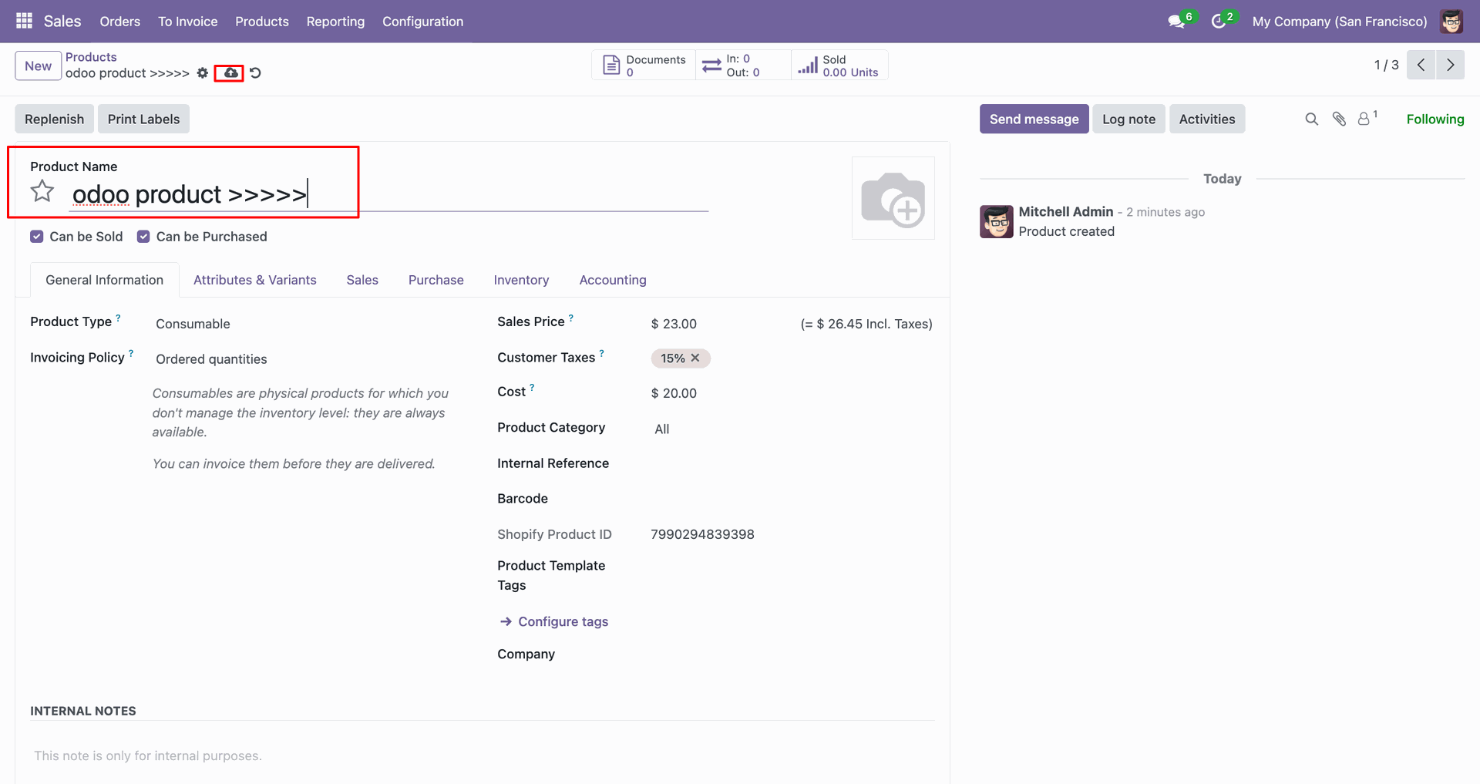Switch to the Attributes & Variants tab

click(x=255, y=280)
